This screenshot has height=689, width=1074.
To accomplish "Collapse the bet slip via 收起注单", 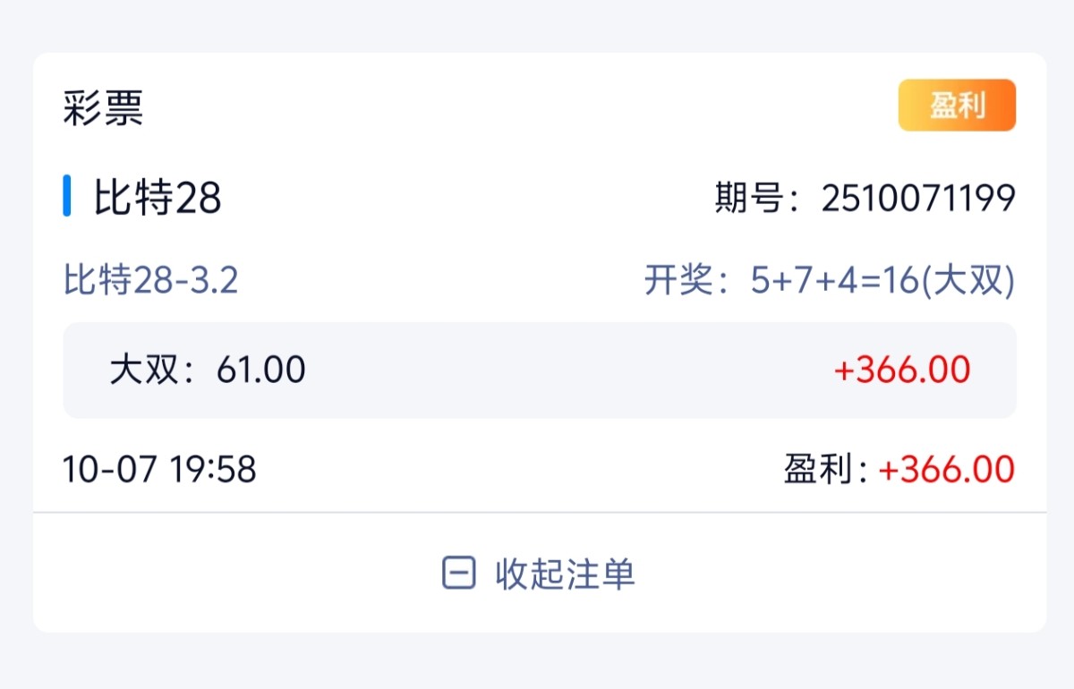I will pos(565,574).
